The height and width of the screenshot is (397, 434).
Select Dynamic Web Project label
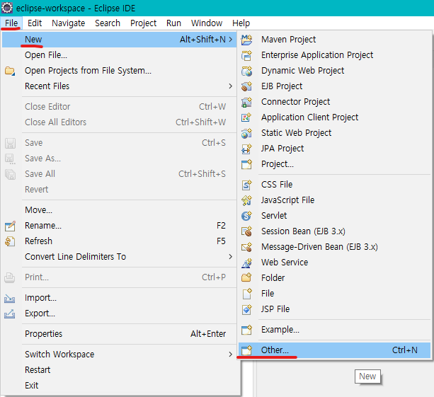[303, 71]
